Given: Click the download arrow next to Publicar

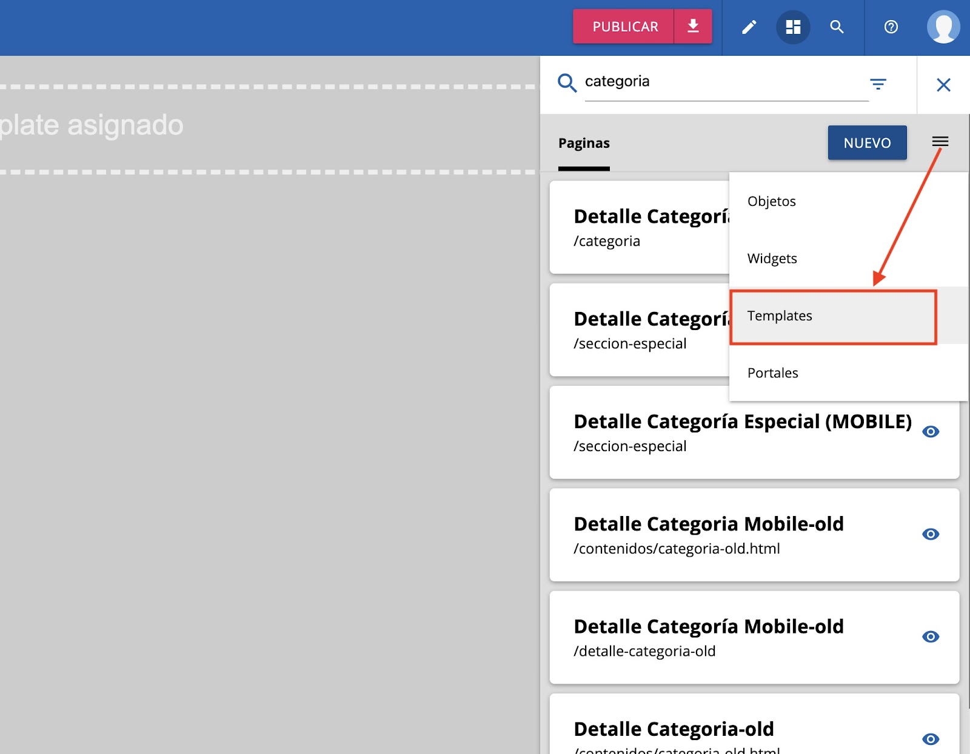Looking at the screenshot, I should tap(693, 27).
